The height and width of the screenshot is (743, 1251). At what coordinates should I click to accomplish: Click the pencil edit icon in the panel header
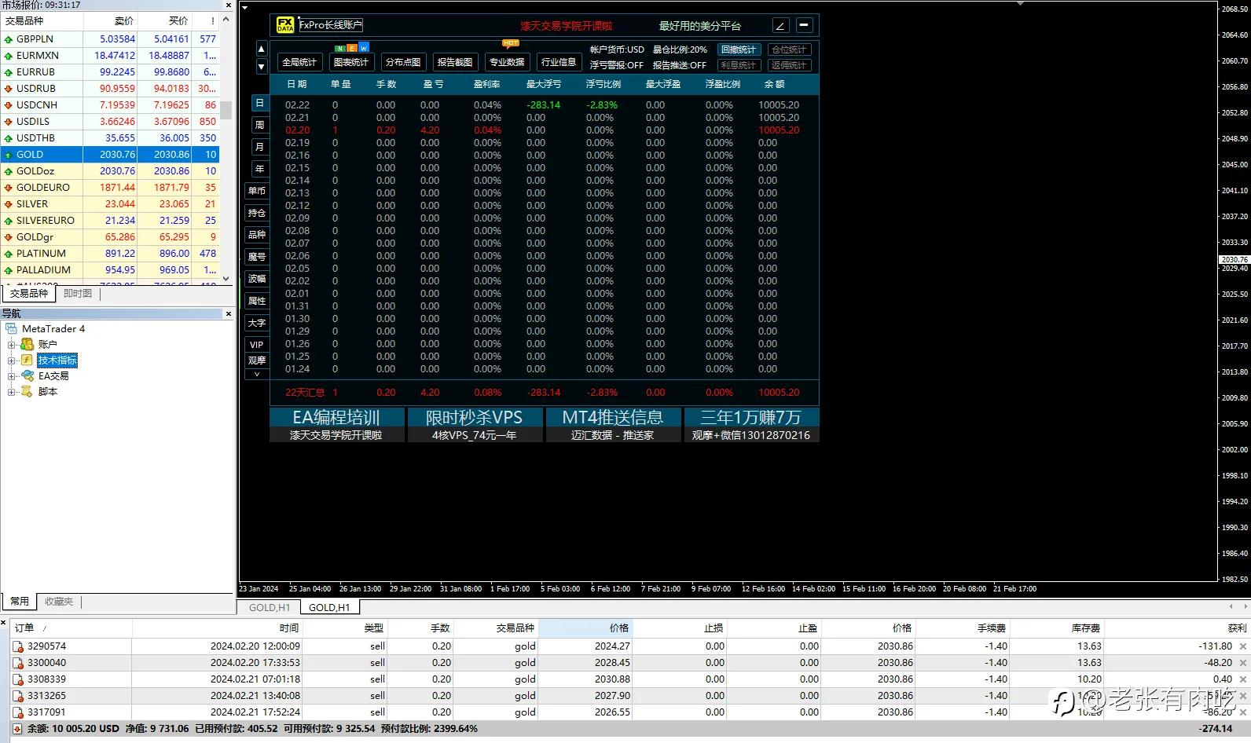[780, 25]
